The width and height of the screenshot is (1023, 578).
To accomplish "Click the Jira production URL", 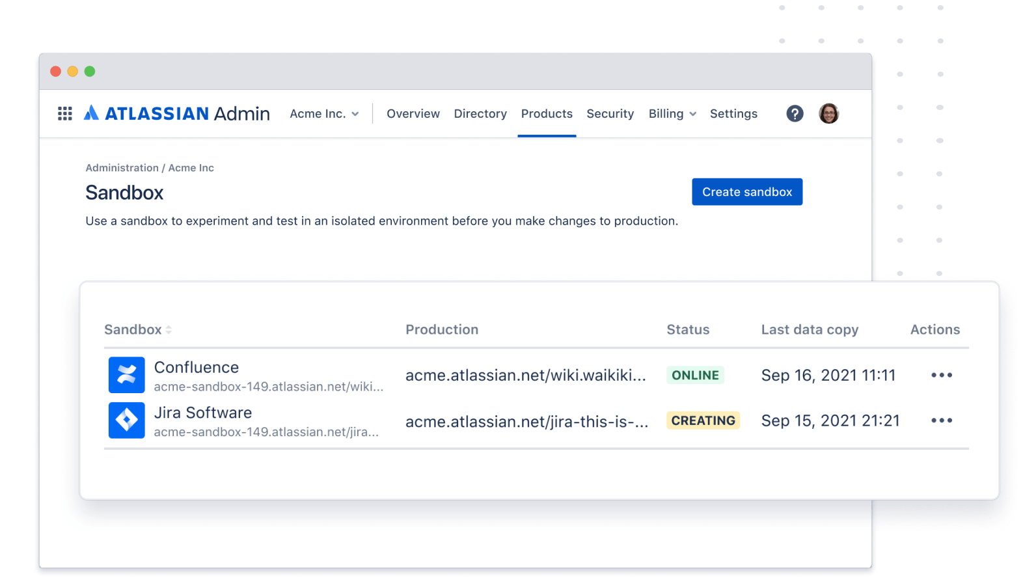I will tap(526, 422).
